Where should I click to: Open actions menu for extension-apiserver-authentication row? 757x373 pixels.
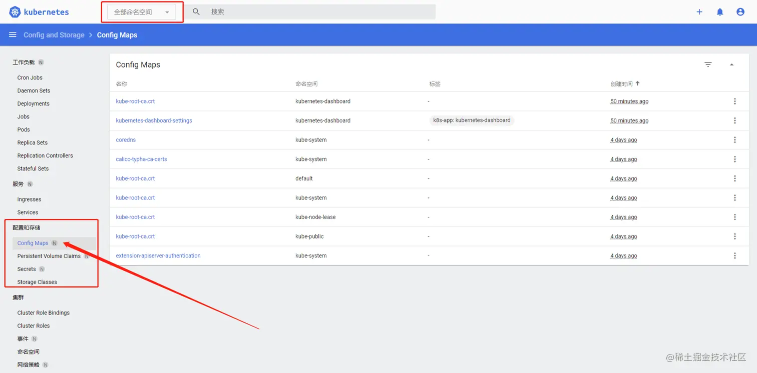point(735,255)
